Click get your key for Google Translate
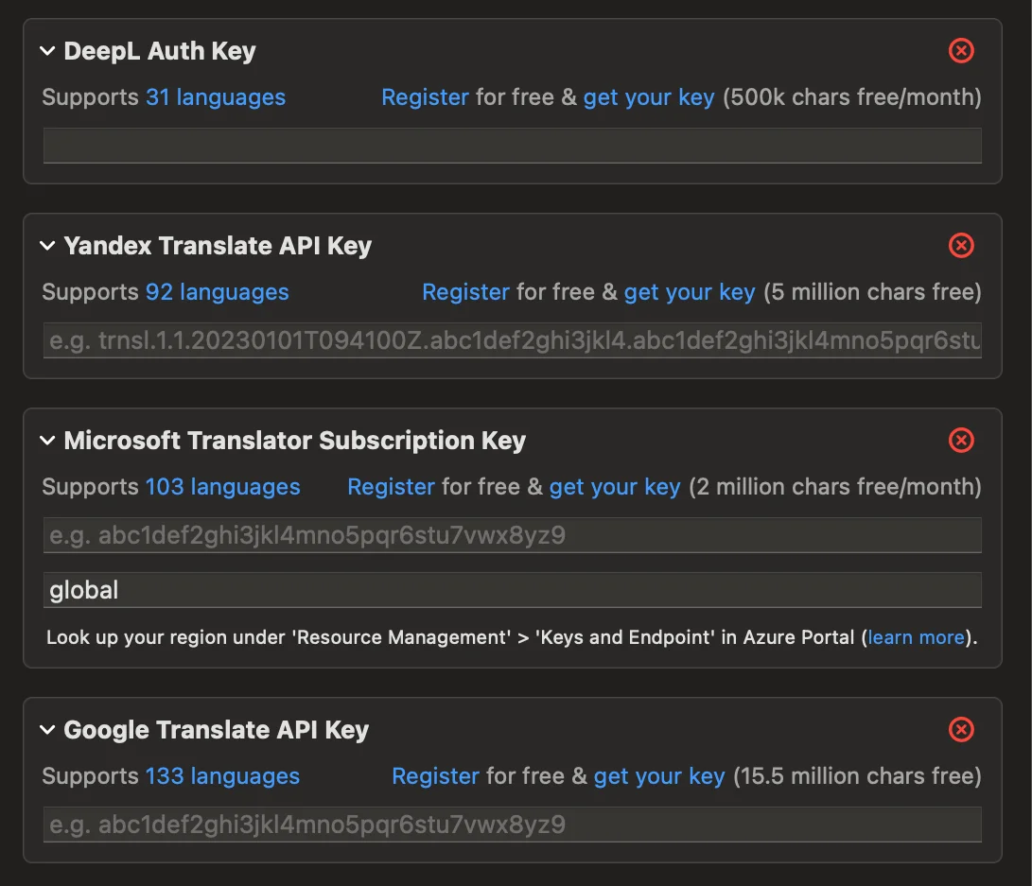 [658, 776]
